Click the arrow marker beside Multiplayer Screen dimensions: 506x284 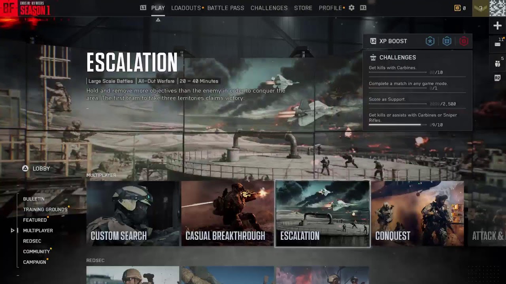13,230
